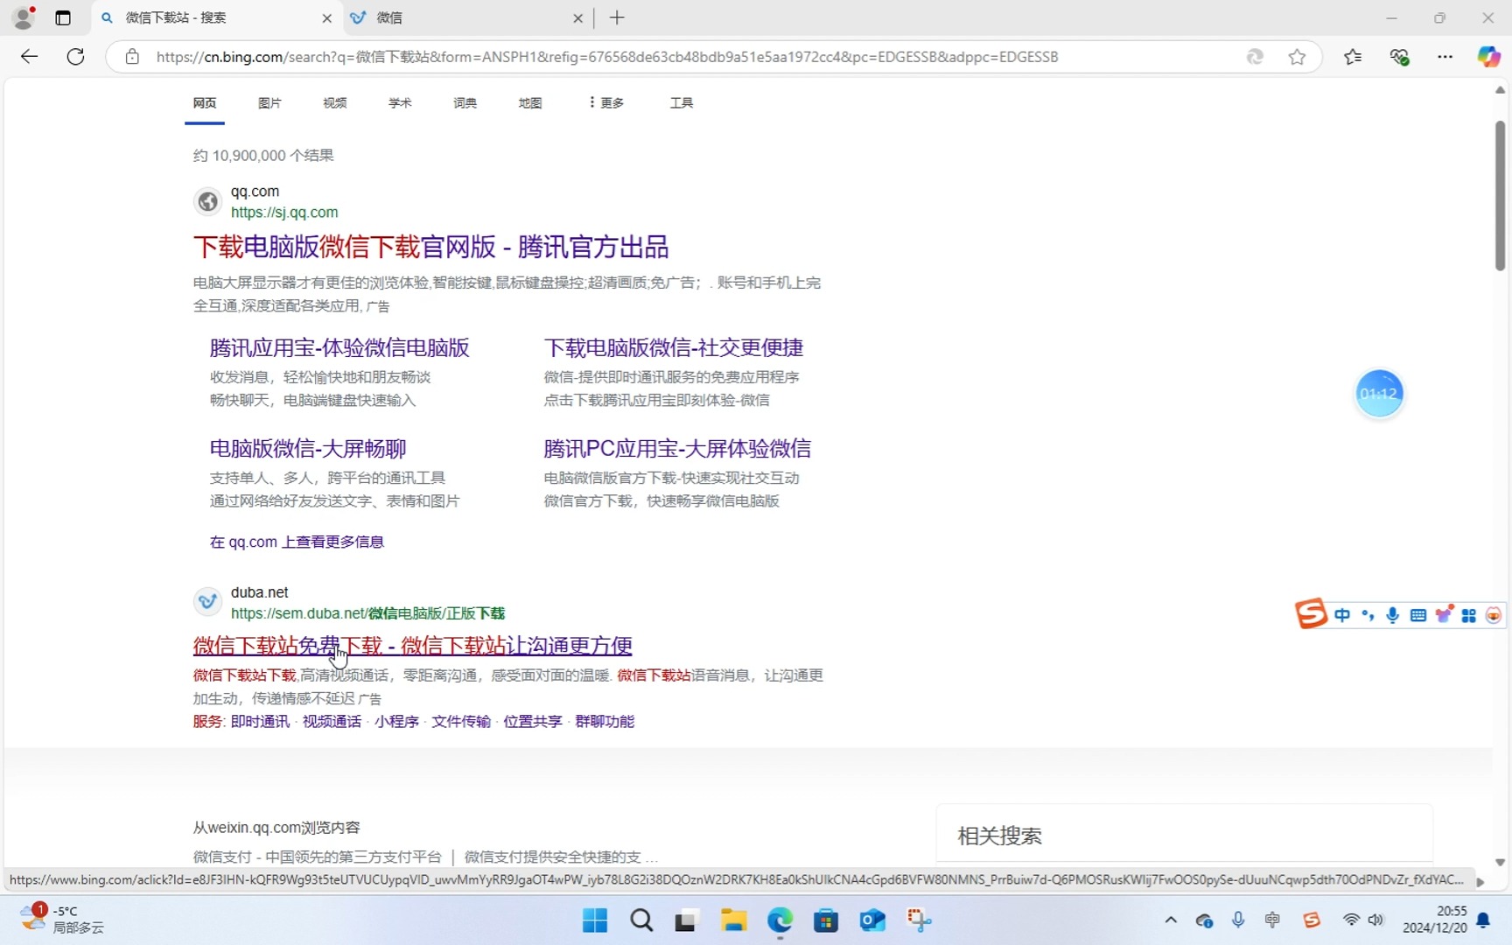Viewport: 1512px width, 945px height.
Task: Open taskbar Search magnifier
Action: pyautogui.click(x=641, y=920)
